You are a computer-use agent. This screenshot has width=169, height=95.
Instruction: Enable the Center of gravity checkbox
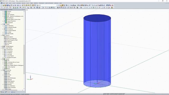tap(5, 67)
